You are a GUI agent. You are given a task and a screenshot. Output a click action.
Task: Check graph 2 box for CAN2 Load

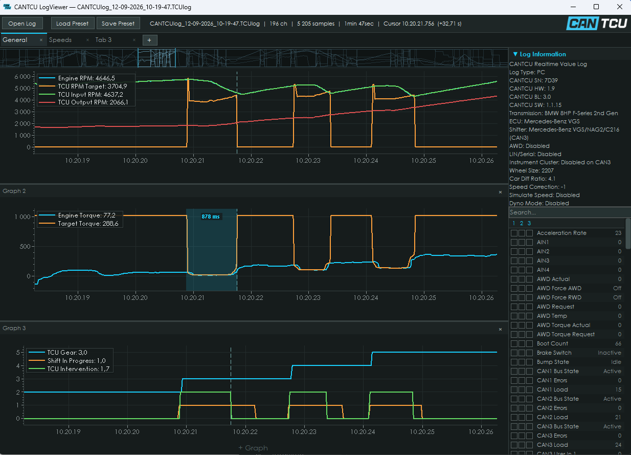522,418
